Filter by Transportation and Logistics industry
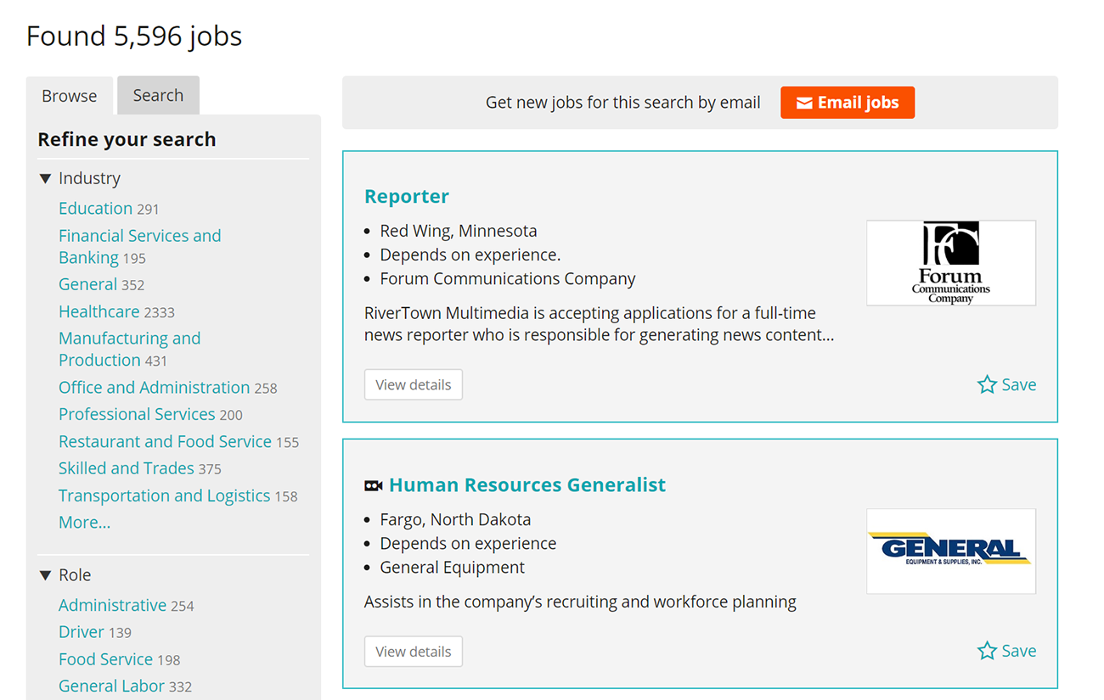Image resolution: width=1104 pixels, height=700 pixels. [x=164, y=496]
